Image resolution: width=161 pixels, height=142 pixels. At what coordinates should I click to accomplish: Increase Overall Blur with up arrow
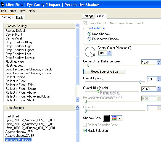[159, 88]
